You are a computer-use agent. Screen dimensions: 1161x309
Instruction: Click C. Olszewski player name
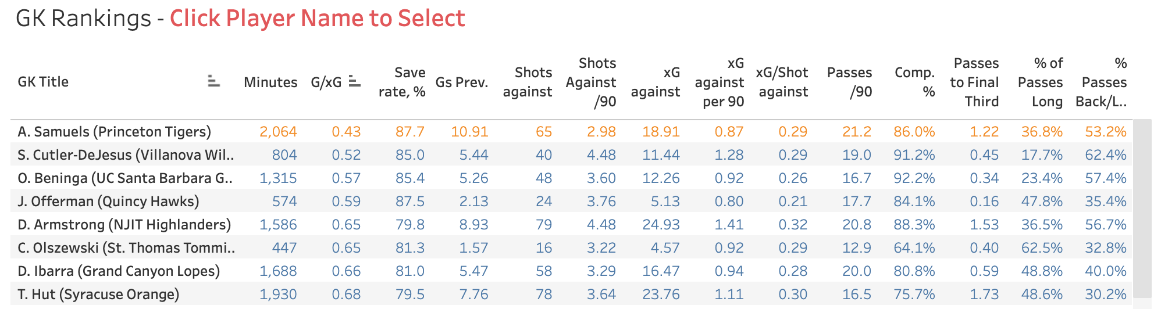point(126,248)
